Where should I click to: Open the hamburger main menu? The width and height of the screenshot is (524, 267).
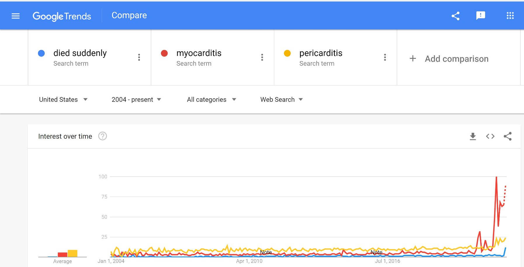pyautogui.click(x=15, y=16)
